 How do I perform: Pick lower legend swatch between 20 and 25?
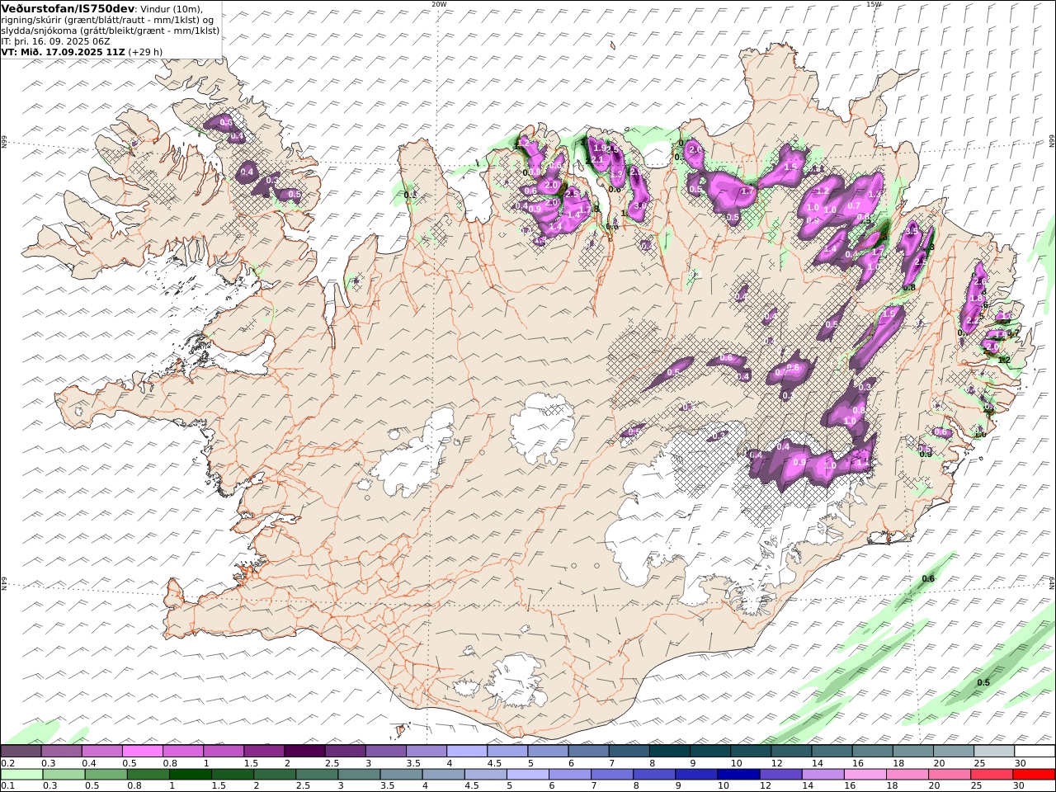949,775
